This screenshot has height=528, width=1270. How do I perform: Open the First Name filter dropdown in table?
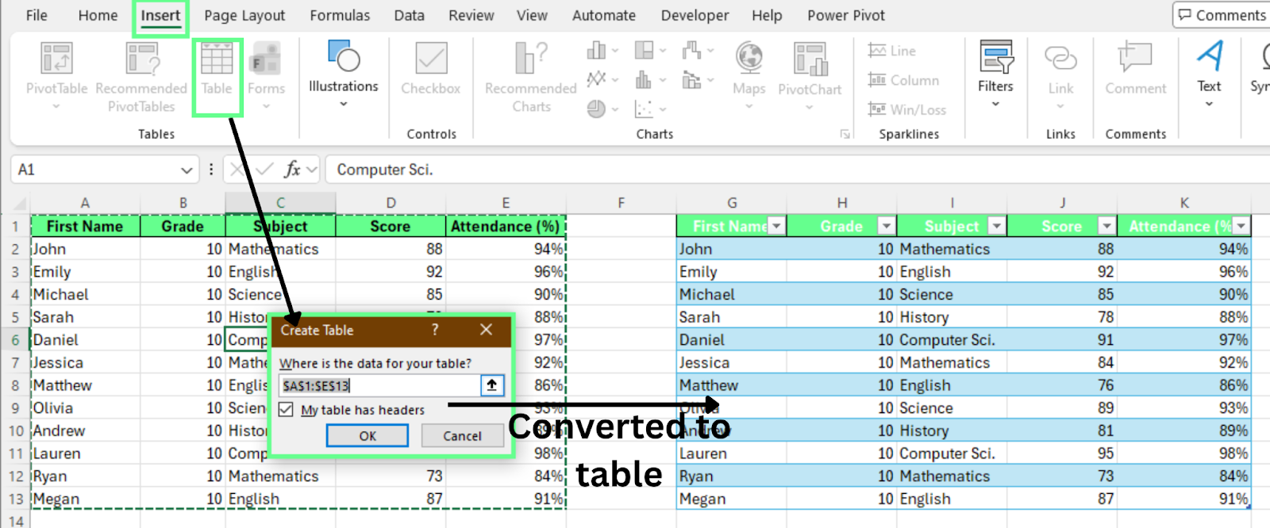tap(776, 227)
